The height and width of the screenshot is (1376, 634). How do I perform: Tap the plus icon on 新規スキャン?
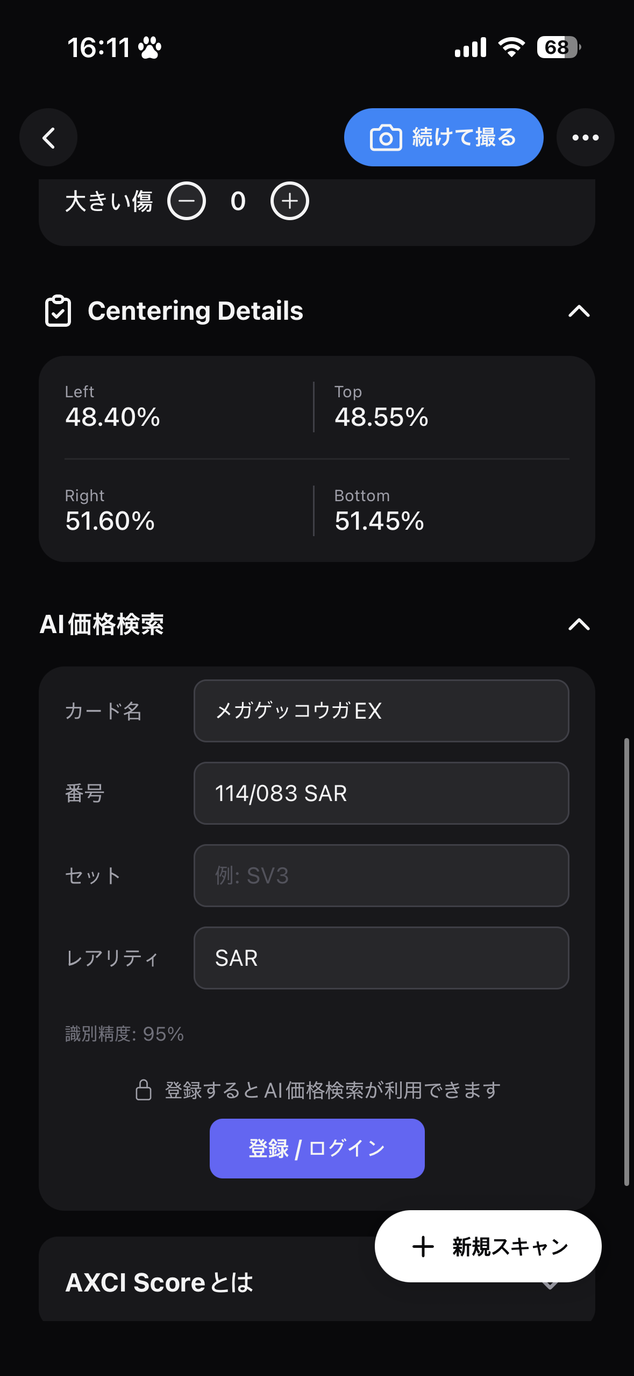point(423,1247)
